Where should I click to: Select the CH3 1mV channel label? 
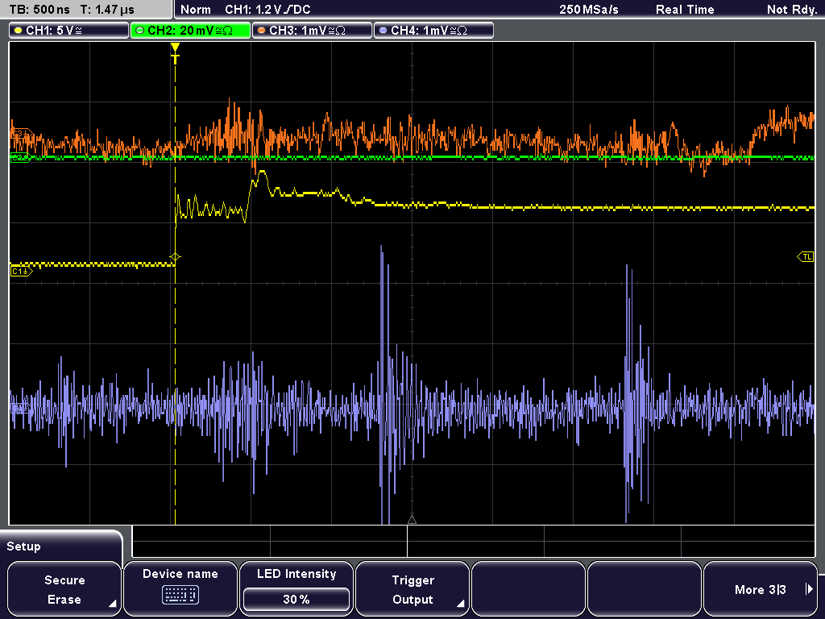312,31
